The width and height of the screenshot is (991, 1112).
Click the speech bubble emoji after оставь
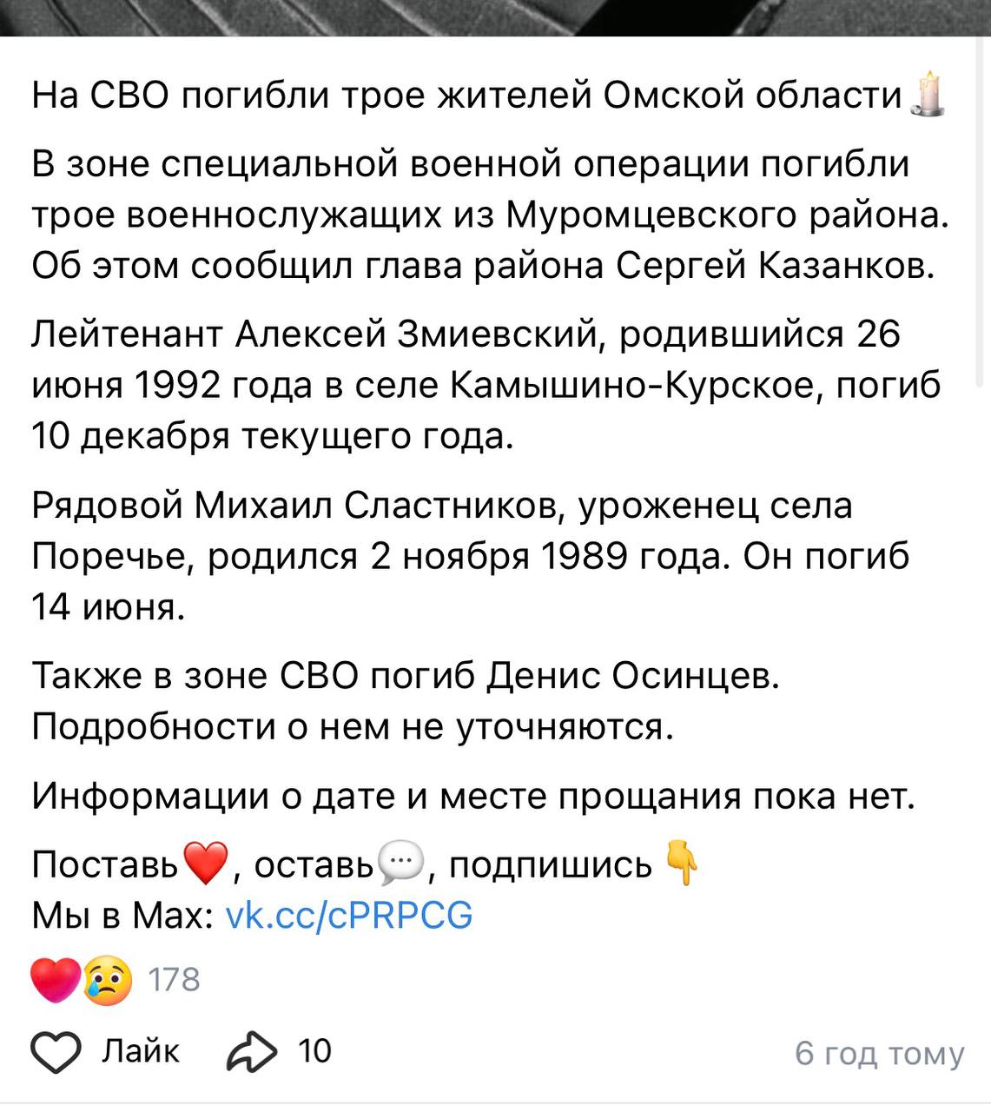[400, 864]
